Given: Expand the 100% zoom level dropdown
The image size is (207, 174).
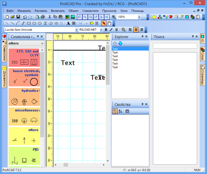Looking at the screenshot, I should coord(139,17).
